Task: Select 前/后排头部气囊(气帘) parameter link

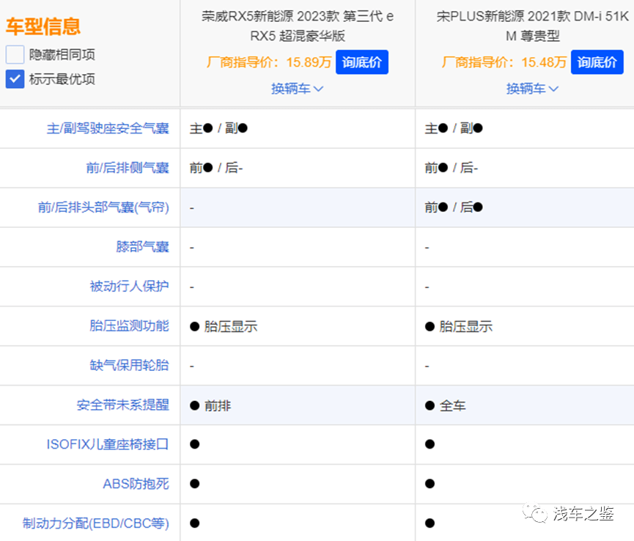Action: [103, 207]
